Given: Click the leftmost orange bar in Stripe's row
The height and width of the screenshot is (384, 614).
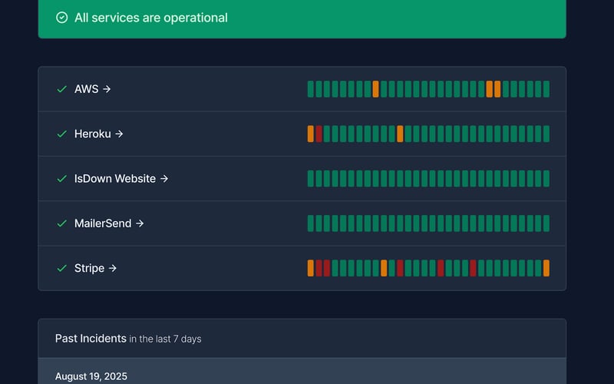Looking at the screenshot, I should click(311, 268).
